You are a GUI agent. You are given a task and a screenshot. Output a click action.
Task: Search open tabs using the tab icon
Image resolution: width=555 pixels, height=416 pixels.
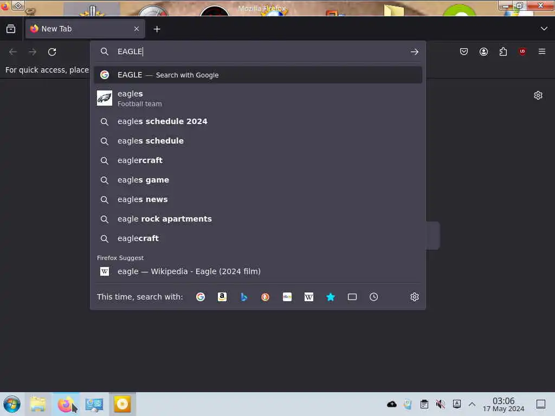[x=352, y=297]
